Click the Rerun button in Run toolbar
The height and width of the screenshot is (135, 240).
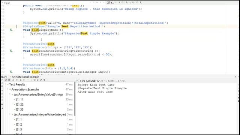(x=2, y=80)
